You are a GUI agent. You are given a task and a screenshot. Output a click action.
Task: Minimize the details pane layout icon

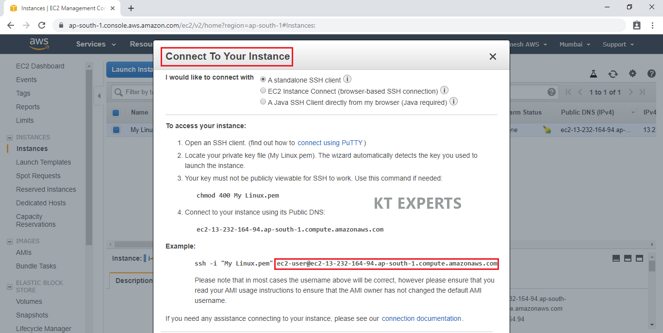(616, 258)
